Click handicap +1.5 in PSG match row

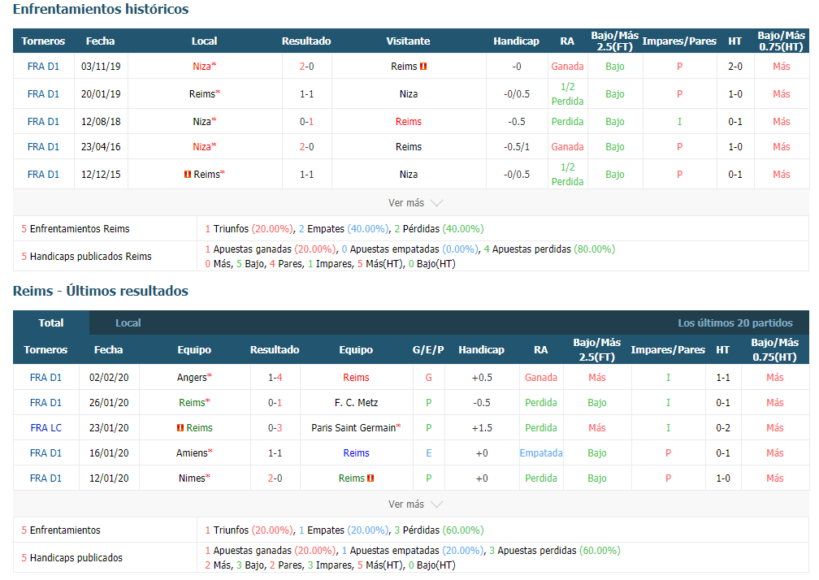482,427
